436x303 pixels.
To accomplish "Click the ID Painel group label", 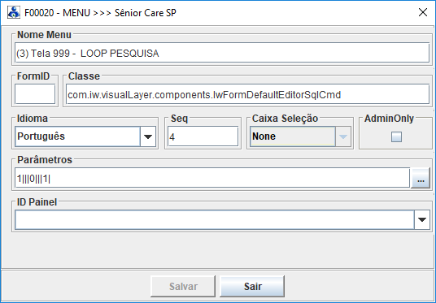I will pyautogui.click(x=37, y=202).
